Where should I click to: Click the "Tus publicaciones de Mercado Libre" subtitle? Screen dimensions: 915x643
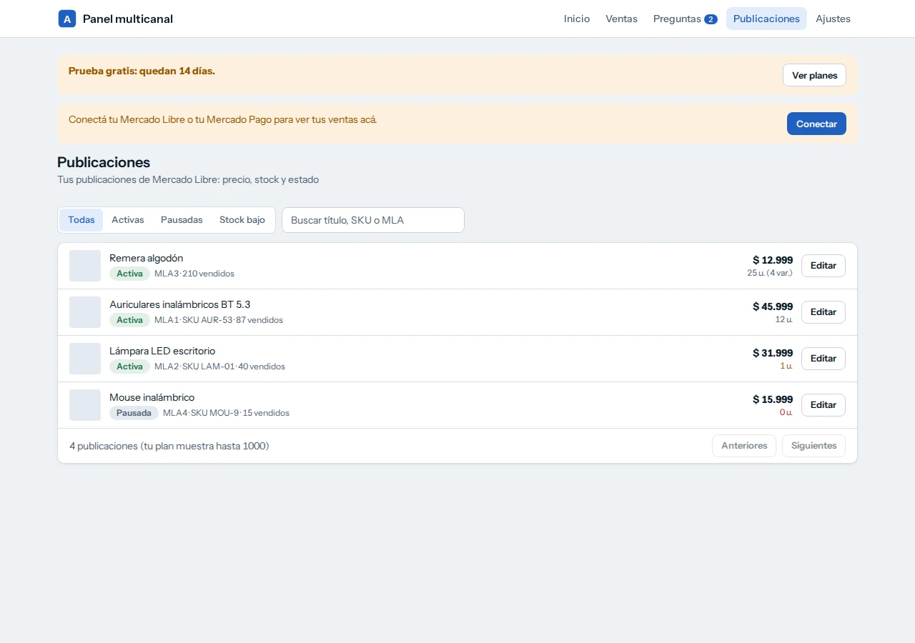pos(188,179)
